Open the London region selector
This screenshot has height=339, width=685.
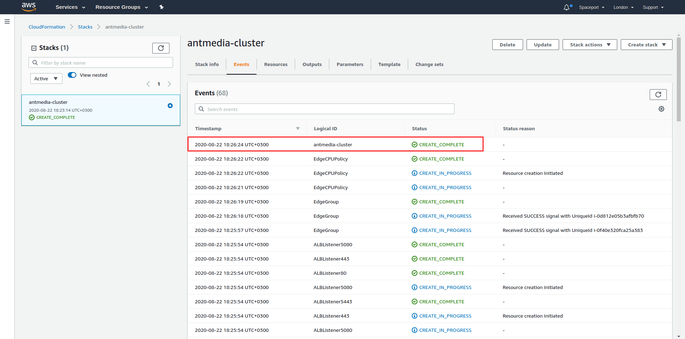pos(623,7)
